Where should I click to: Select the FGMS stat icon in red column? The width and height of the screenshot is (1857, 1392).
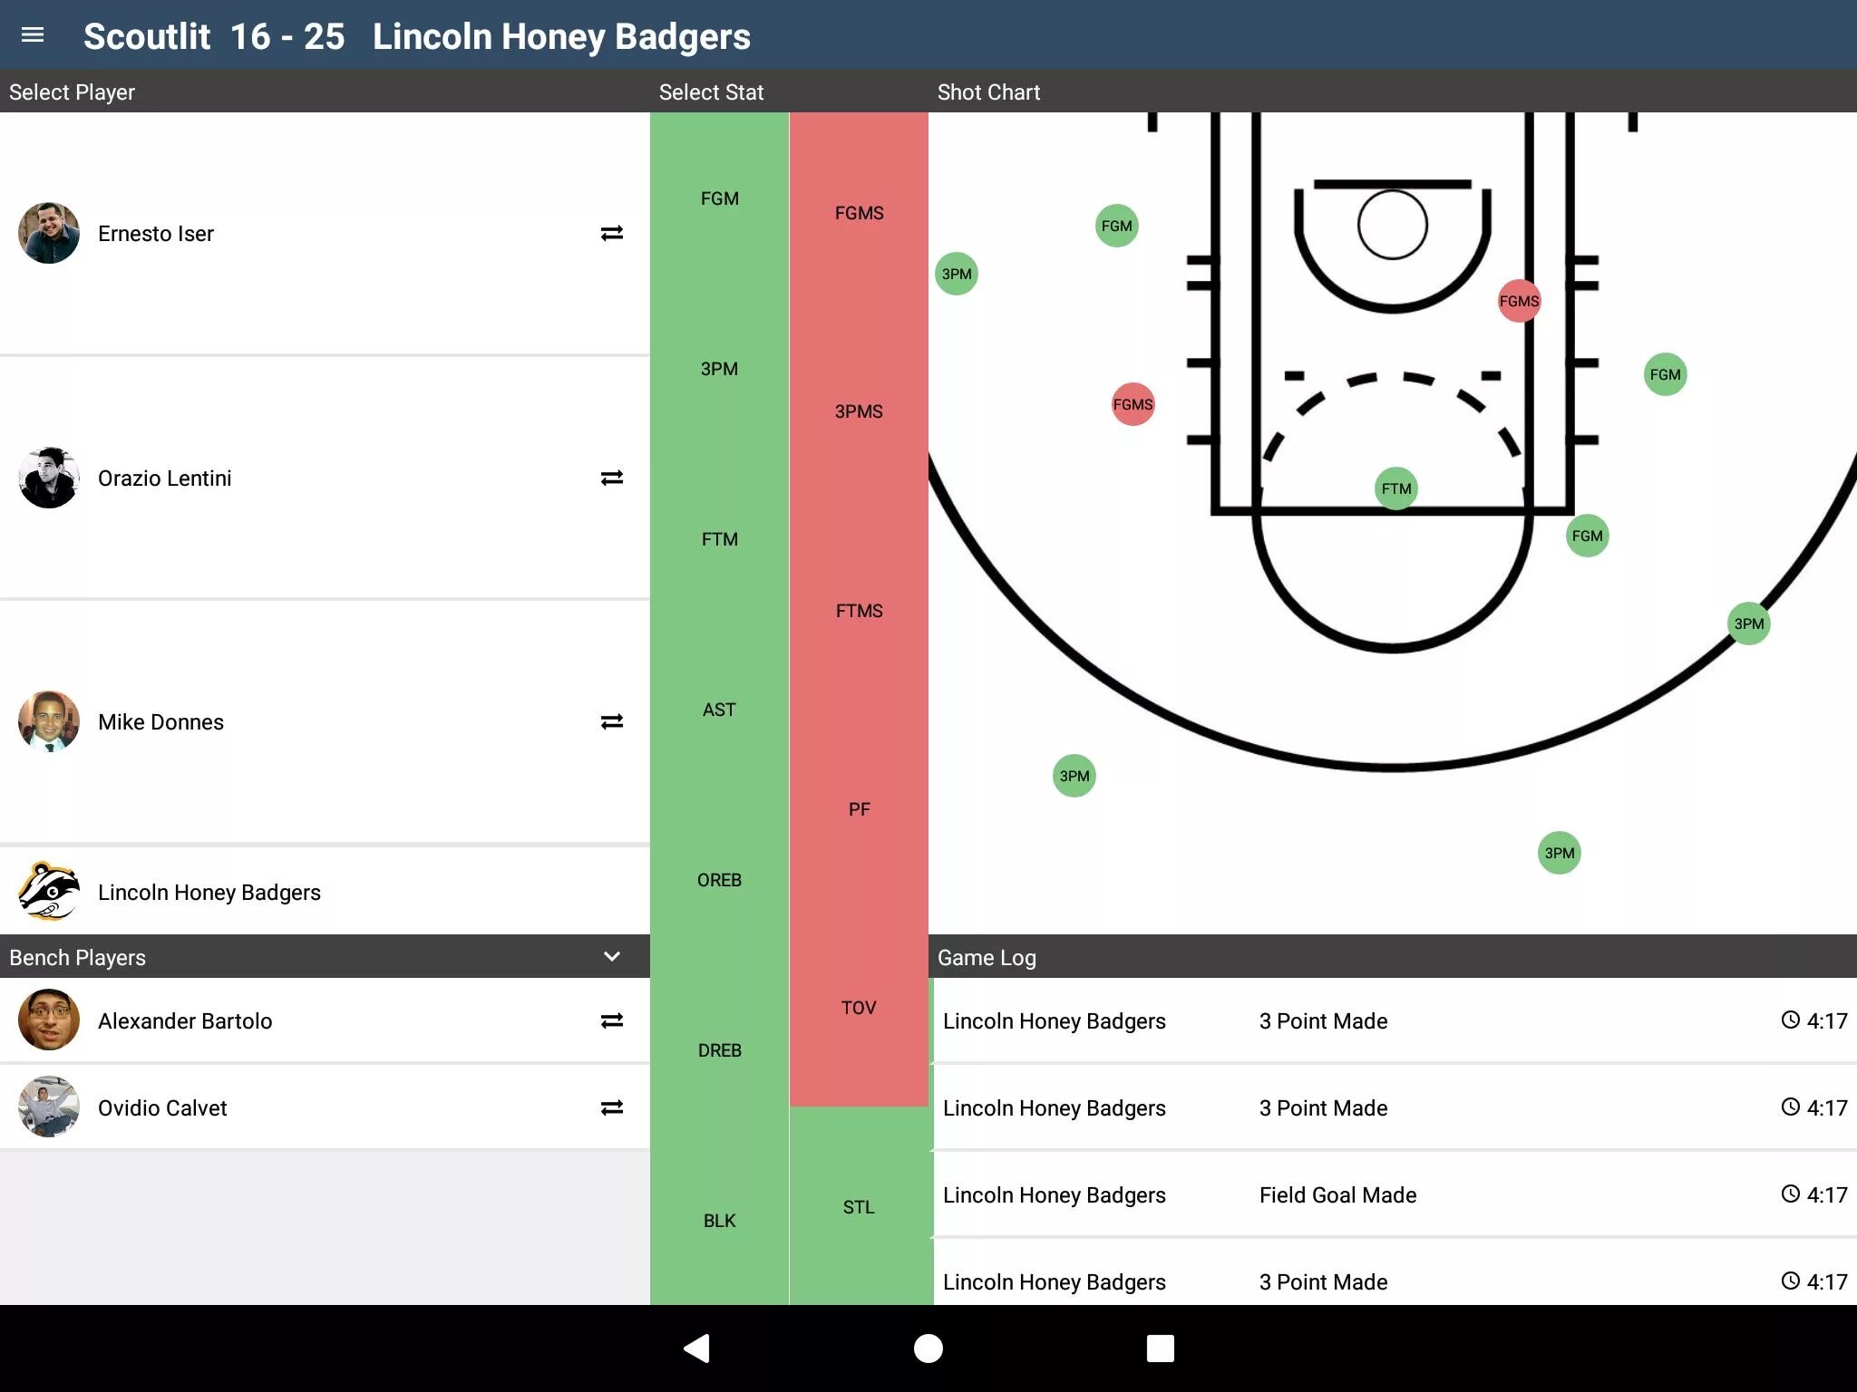(x=859, y=214)
